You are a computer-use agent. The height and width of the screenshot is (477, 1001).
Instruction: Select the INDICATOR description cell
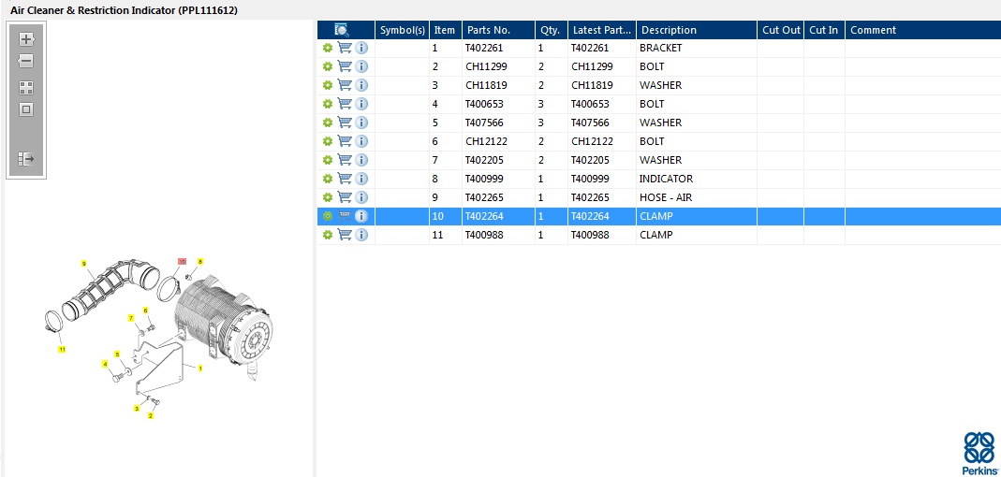697,179
